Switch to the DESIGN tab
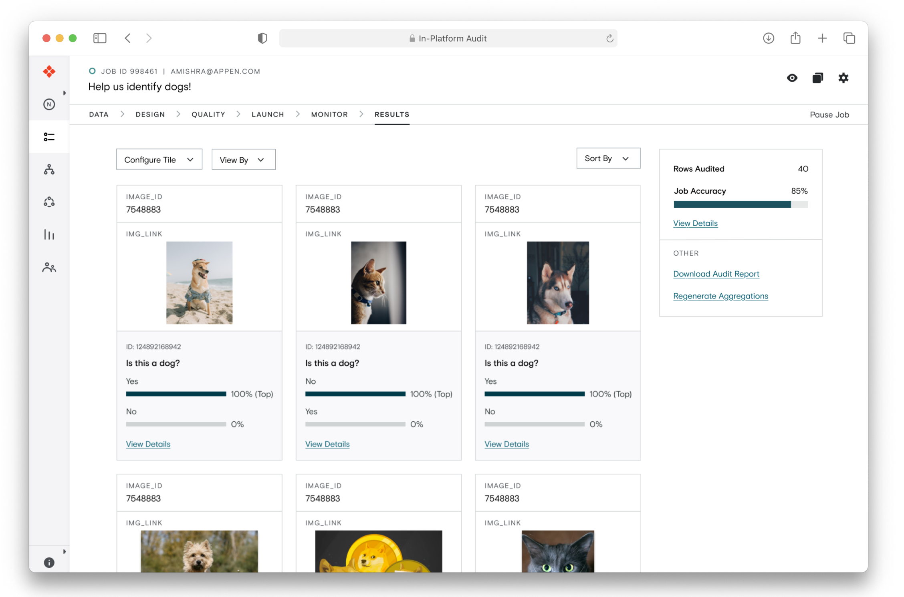 coord(150,114)
